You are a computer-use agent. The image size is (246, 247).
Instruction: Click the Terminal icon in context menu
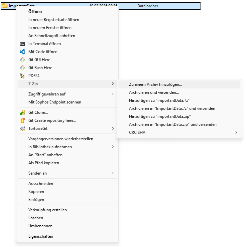coord(22,44)
